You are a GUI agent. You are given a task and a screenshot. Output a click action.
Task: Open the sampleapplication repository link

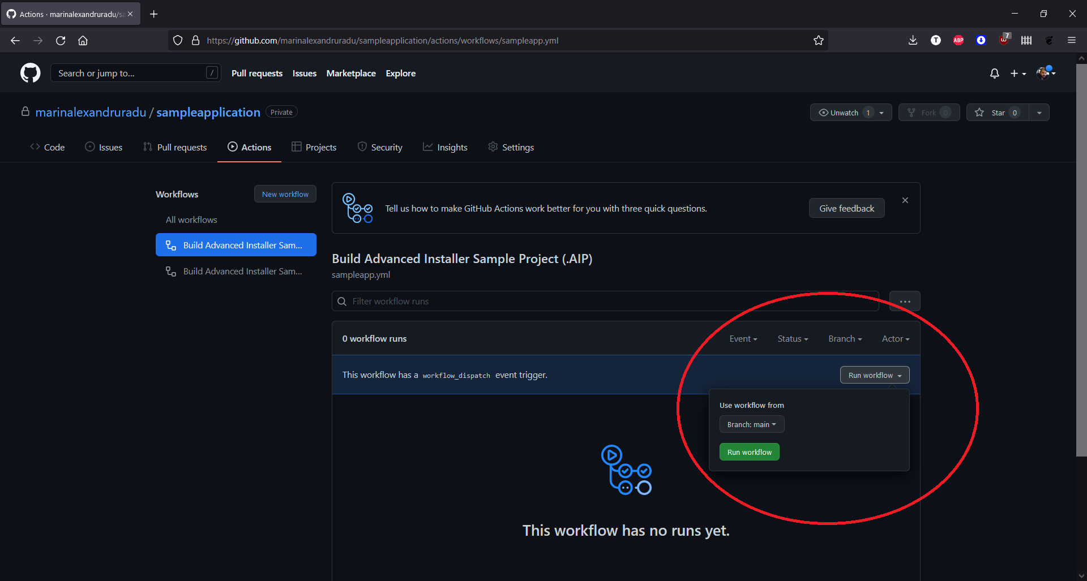(x=208, y=112)
